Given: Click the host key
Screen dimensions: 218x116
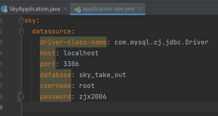Looking at the screenshot, I should point(48,53).
